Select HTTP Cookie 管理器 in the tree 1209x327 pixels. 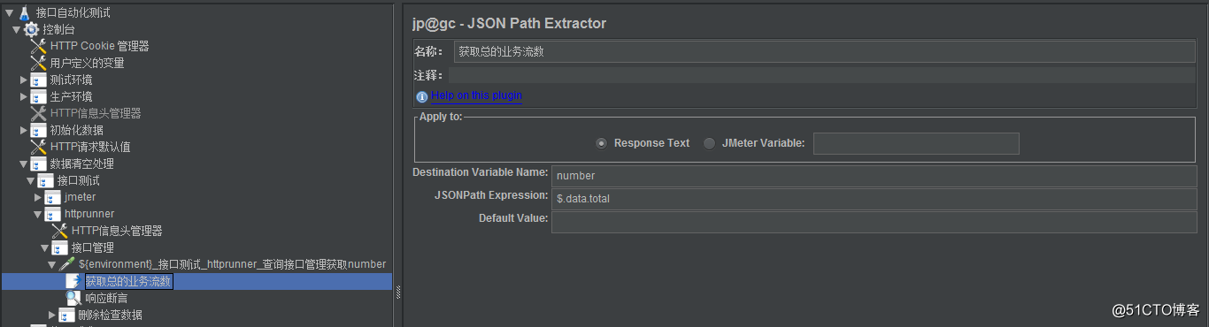coord(99,46)
